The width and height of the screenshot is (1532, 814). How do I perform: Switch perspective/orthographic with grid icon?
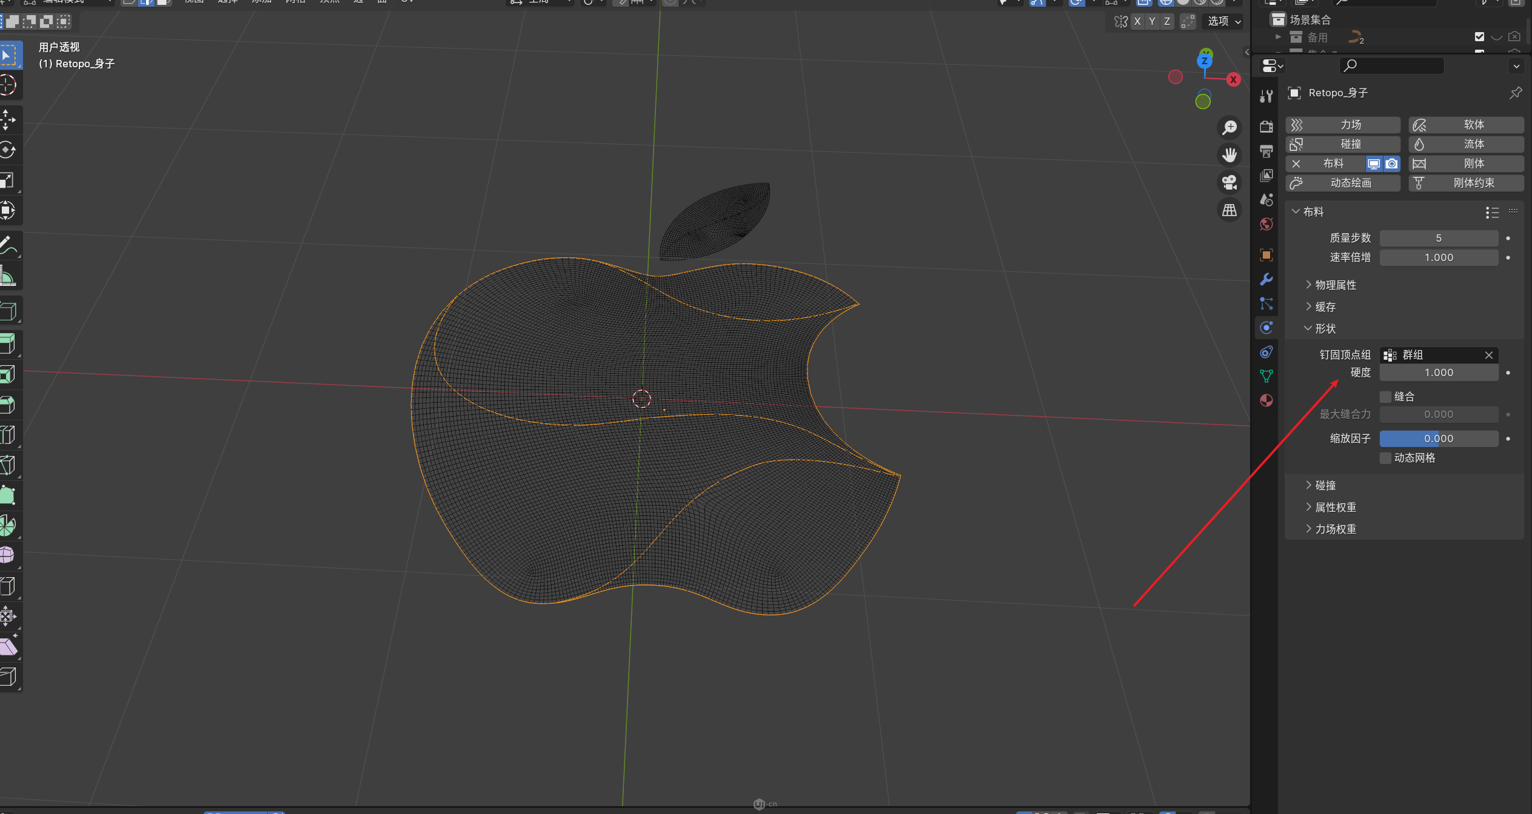point(1229,210)
